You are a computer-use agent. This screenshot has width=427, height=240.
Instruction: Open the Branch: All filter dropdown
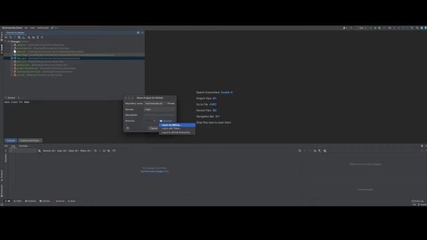[49, 151]
